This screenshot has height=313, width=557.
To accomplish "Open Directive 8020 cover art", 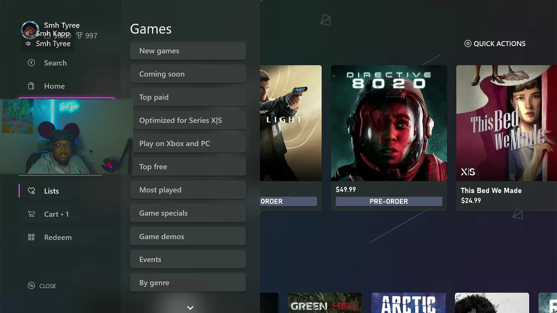I will (389, 123).
